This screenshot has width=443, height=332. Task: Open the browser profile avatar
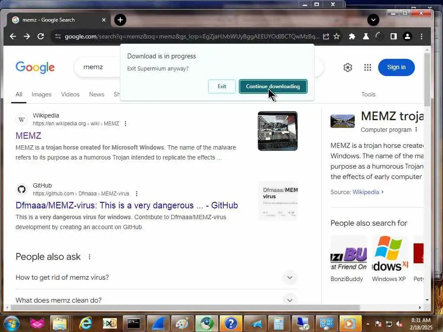408,36
